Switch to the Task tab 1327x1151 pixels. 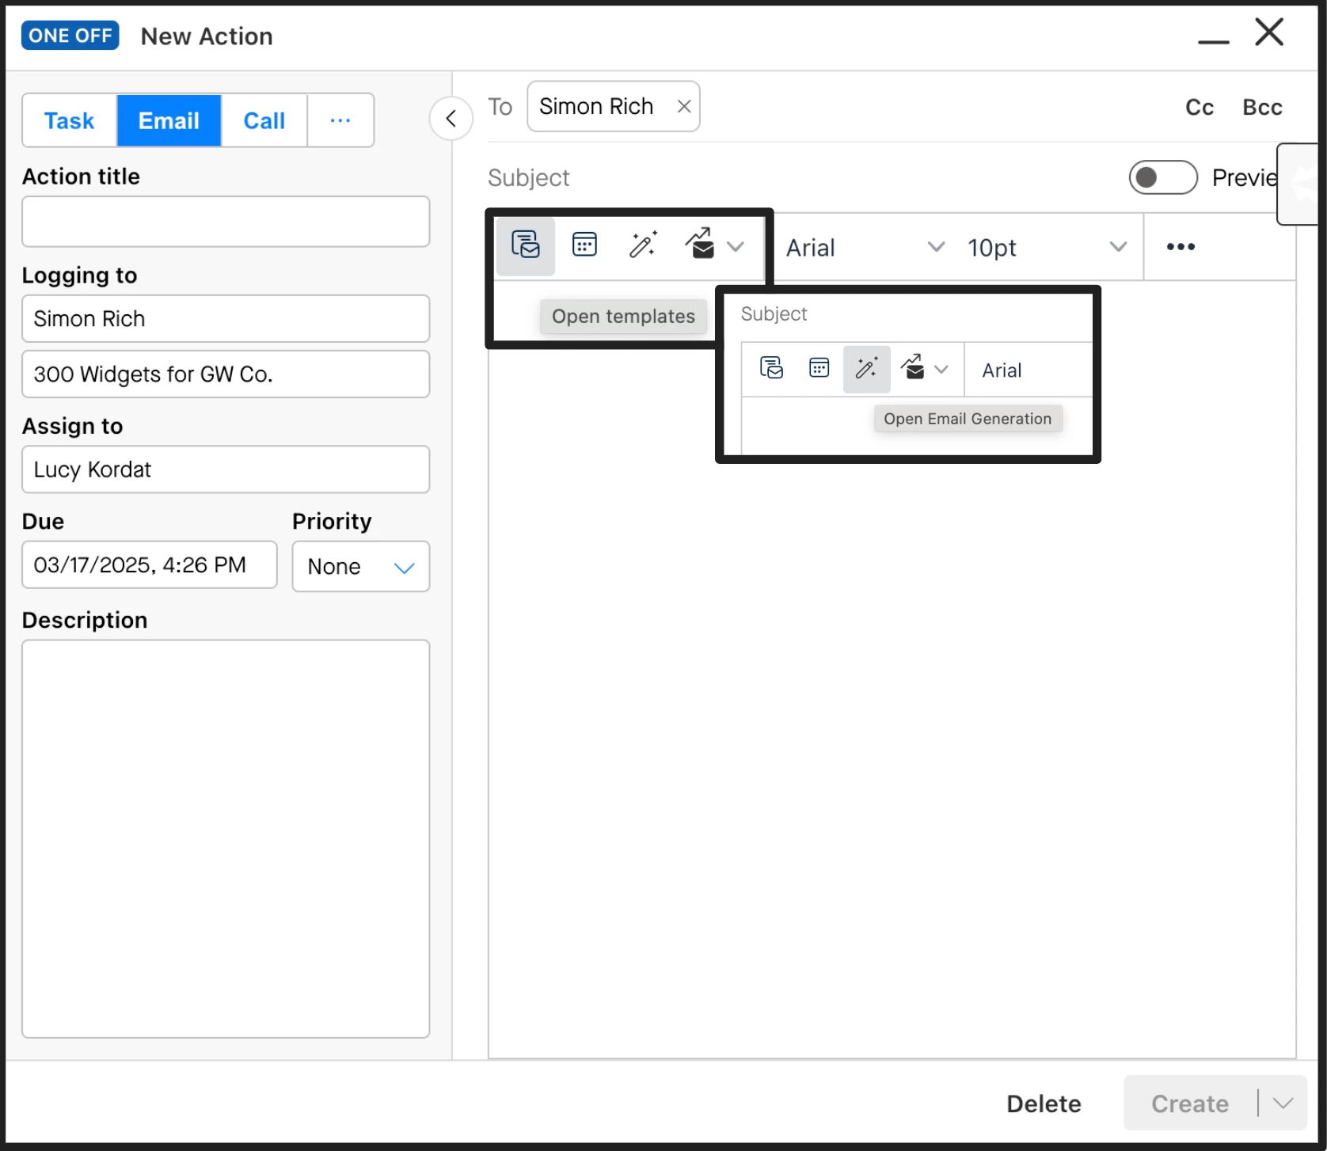70,120
